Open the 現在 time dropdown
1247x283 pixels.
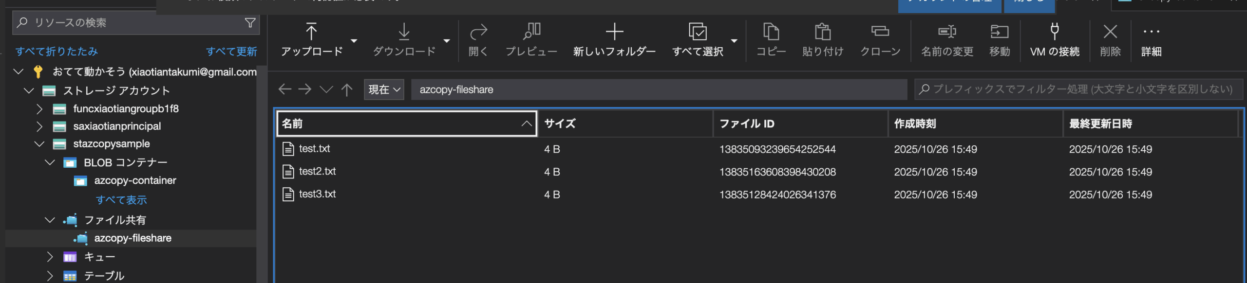(384, 89)
